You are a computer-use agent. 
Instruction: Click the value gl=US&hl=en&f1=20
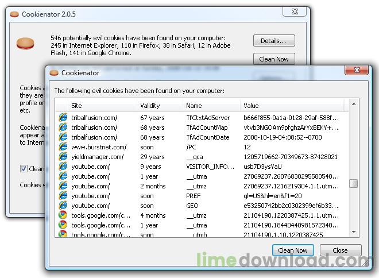click(273, 196)
